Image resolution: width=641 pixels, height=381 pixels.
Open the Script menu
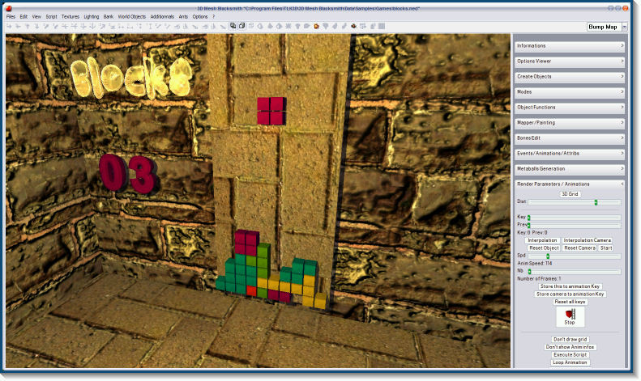coord(51,17)
